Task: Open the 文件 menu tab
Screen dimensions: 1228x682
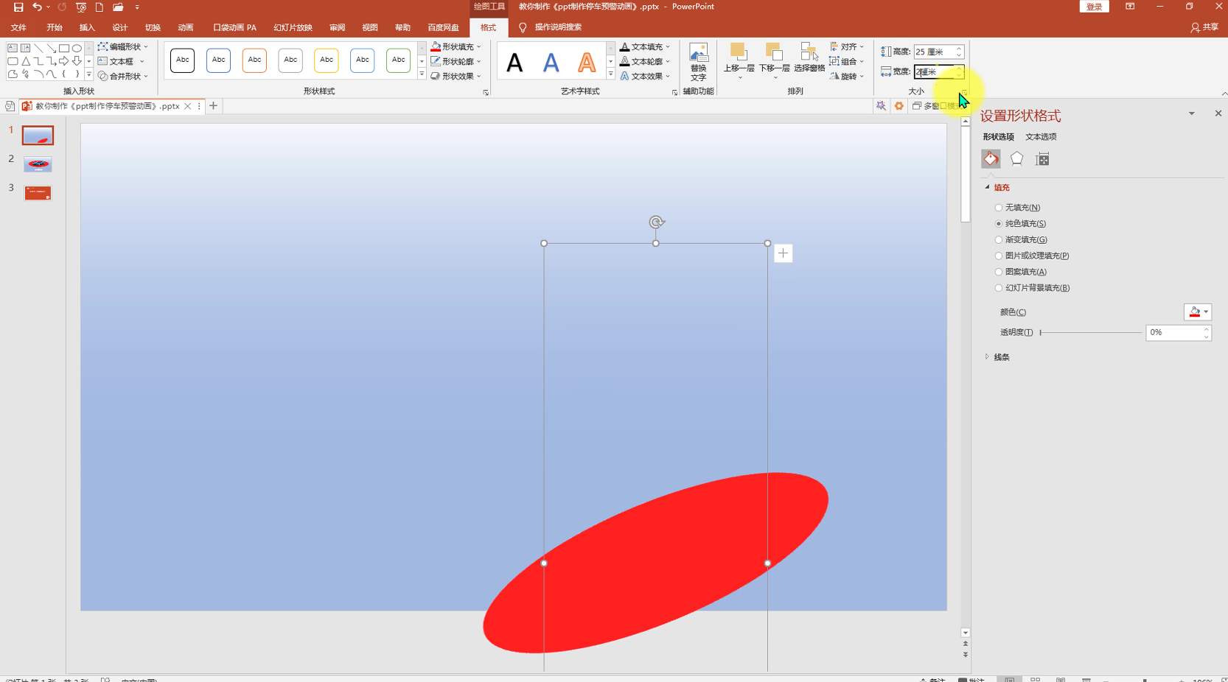Action: click(x=18, y=27)
